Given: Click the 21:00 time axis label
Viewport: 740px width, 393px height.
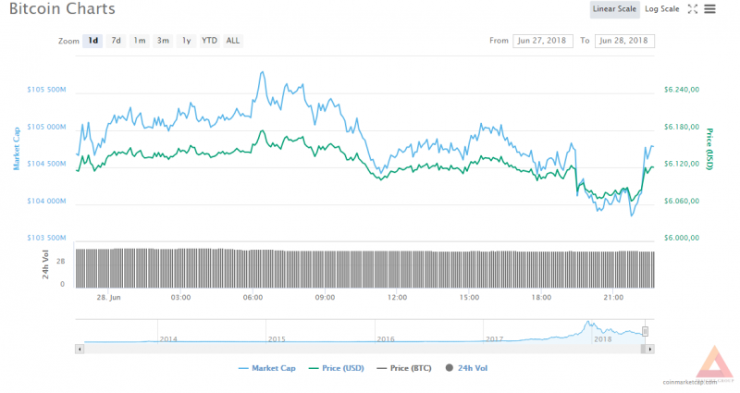Looking at the screenshot, I should coord(613,298).
